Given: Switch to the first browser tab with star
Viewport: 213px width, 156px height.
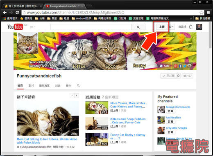Looking at the screenshot, I should [23, 6].
